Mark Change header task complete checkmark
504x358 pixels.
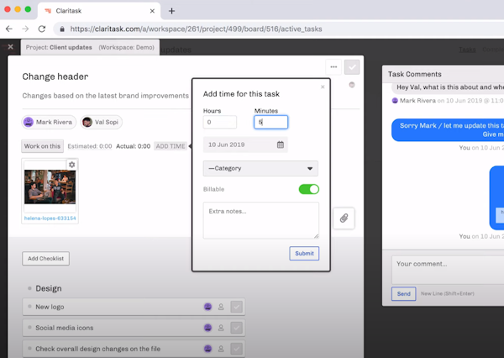(x=352, y=67)
